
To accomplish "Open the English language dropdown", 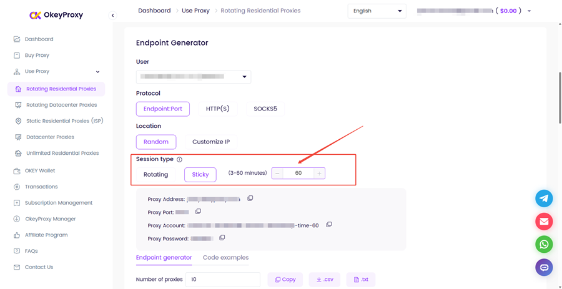I will coord(377,11).
